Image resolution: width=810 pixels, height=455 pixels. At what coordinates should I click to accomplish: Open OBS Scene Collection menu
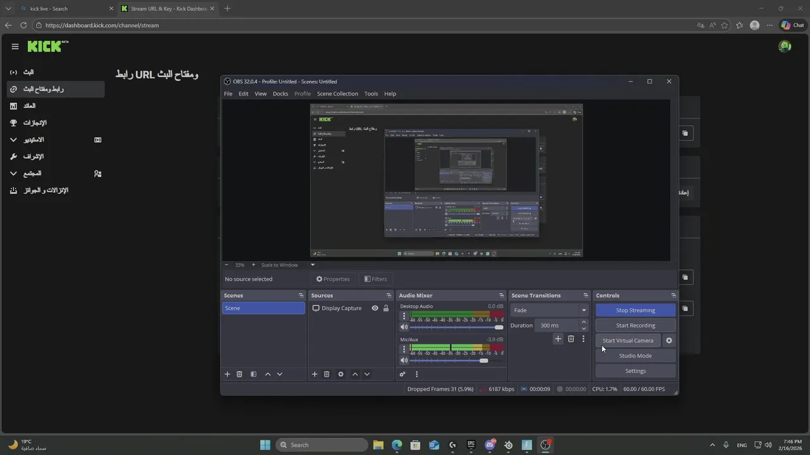point(337,94)
